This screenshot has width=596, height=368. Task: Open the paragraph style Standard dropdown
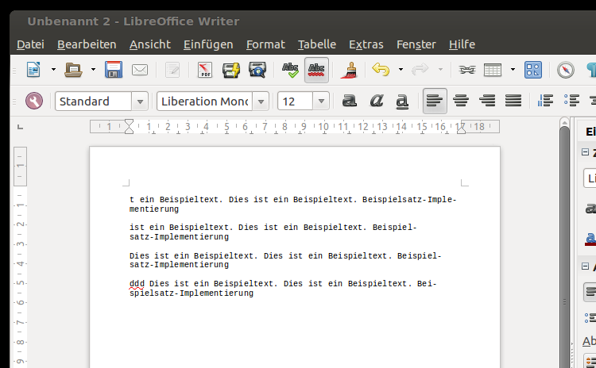pyautogui.click(x=140, y=102)
